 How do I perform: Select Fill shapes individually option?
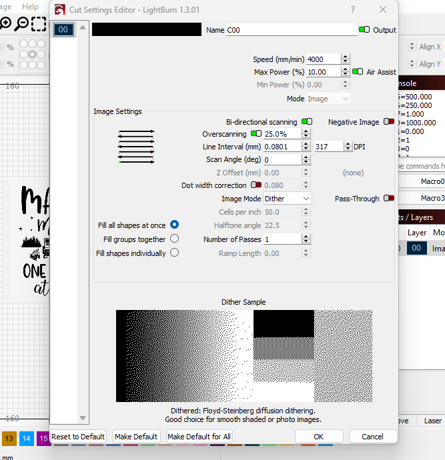(174, 253)
